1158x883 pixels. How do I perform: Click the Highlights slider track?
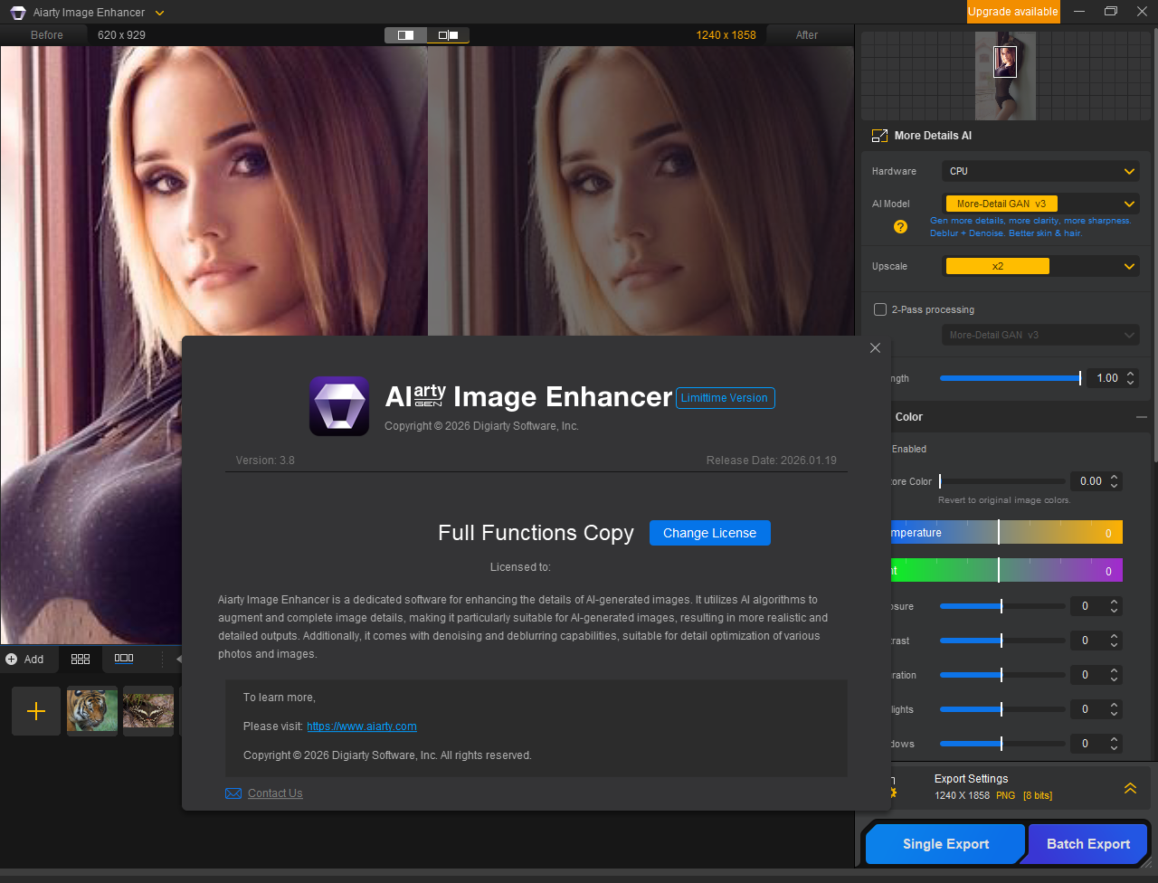coord(1002,709)
